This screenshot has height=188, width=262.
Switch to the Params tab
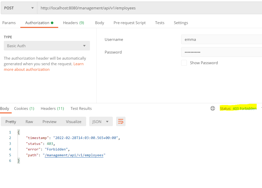pyautogui.click(x=9, y=23)
